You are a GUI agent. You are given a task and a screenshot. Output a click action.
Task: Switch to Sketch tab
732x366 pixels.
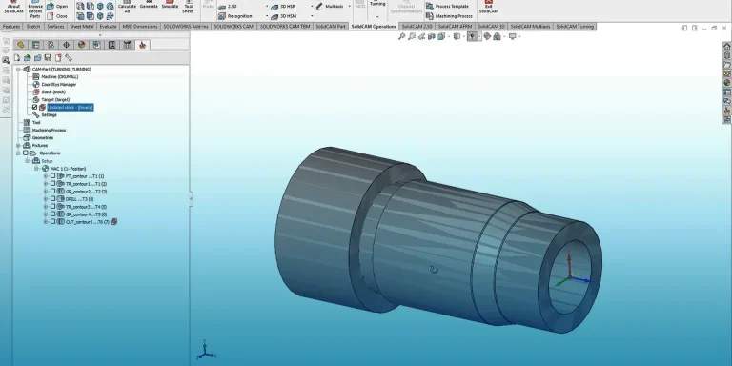point(33,27)
